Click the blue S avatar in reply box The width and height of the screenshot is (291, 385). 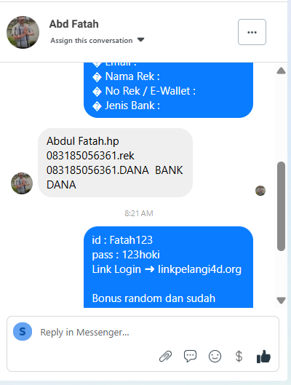(23, 331)
